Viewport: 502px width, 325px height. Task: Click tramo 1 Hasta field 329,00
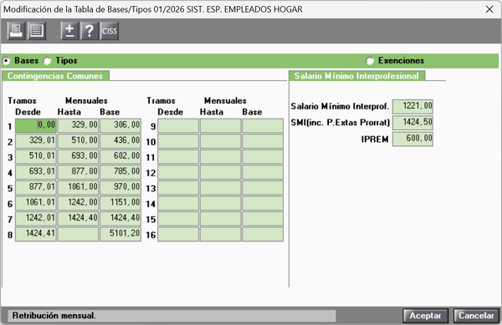point(78,125)
